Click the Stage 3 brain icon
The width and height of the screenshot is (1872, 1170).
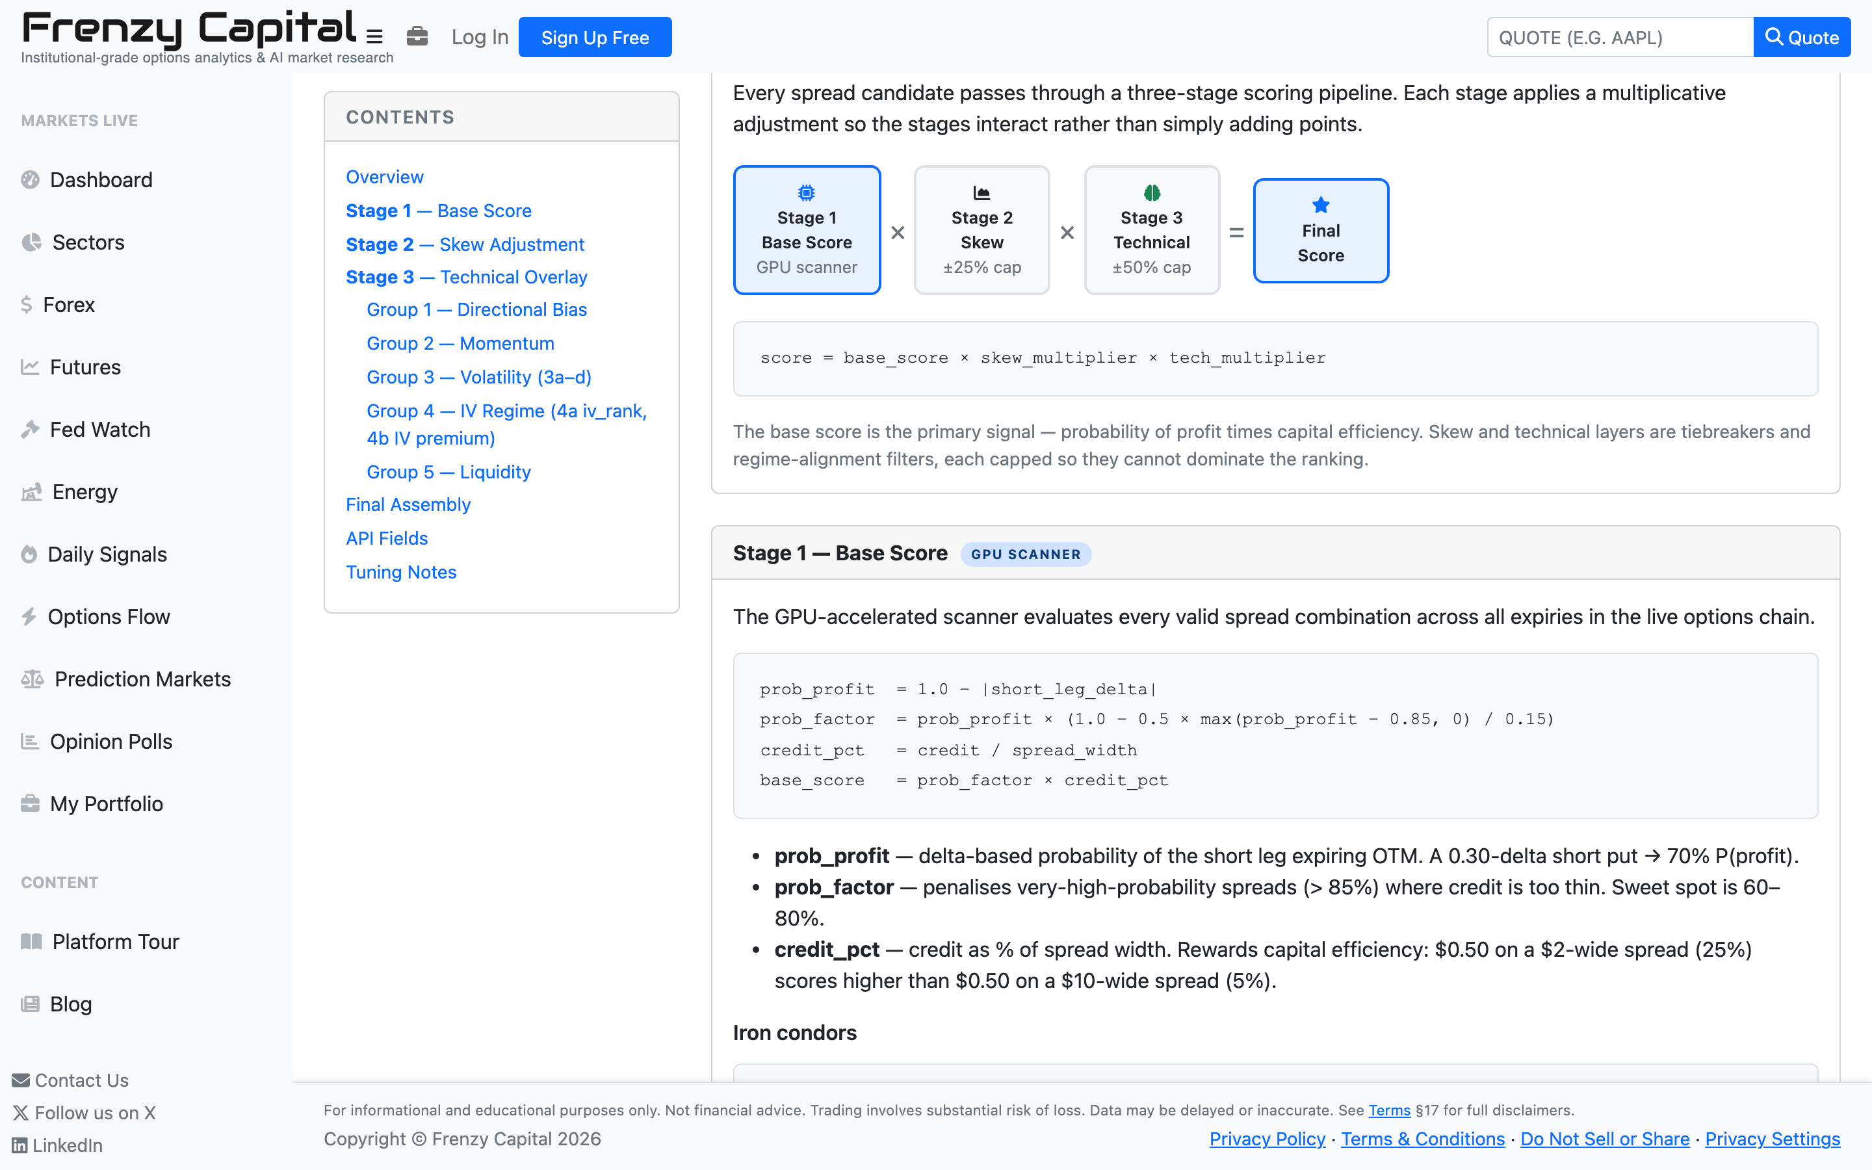(1152, 192)
